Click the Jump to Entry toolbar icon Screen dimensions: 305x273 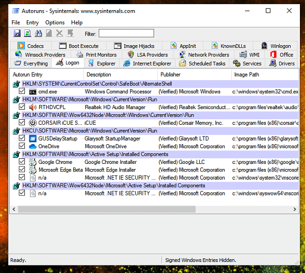[70, 33]
